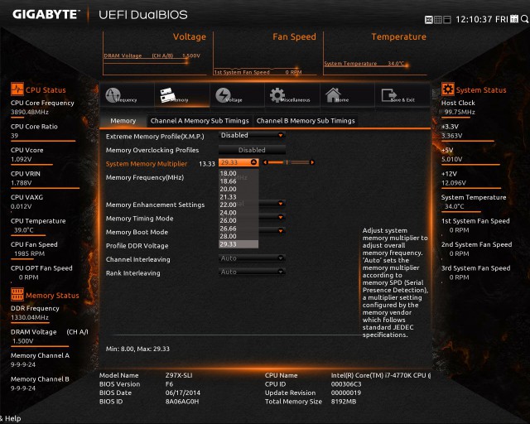Switch to Channel B Memory Sub Timings tab

pyautogui.click(x=306, y=121)
